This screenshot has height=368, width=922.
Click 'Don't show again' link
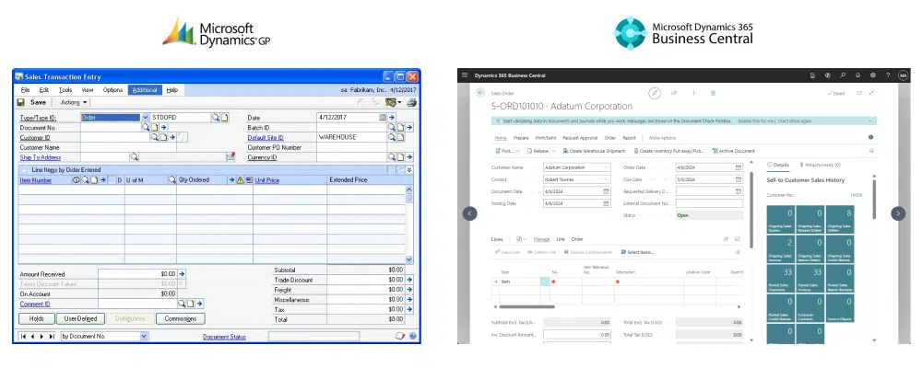795,121
